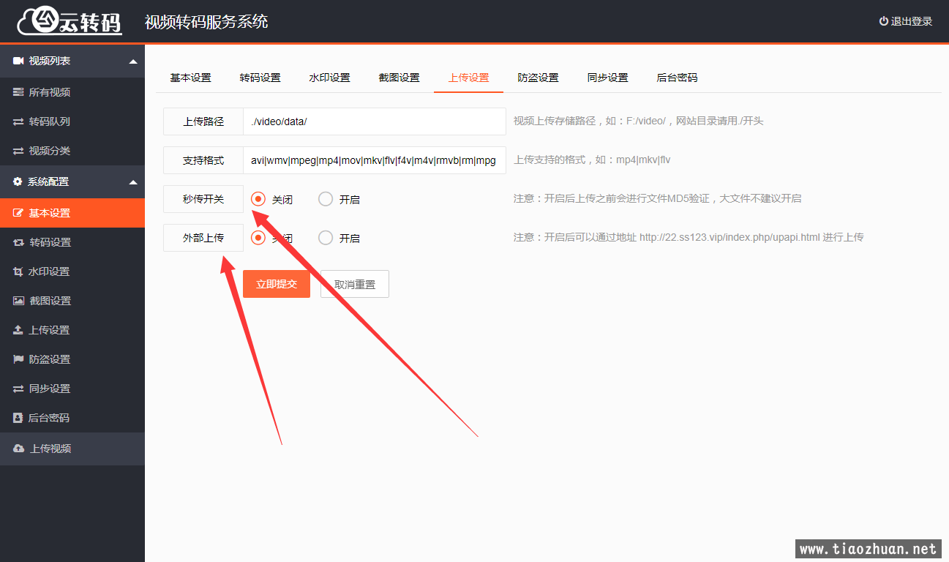Click the arrows icon beside sidebar 同步设置

18,389
